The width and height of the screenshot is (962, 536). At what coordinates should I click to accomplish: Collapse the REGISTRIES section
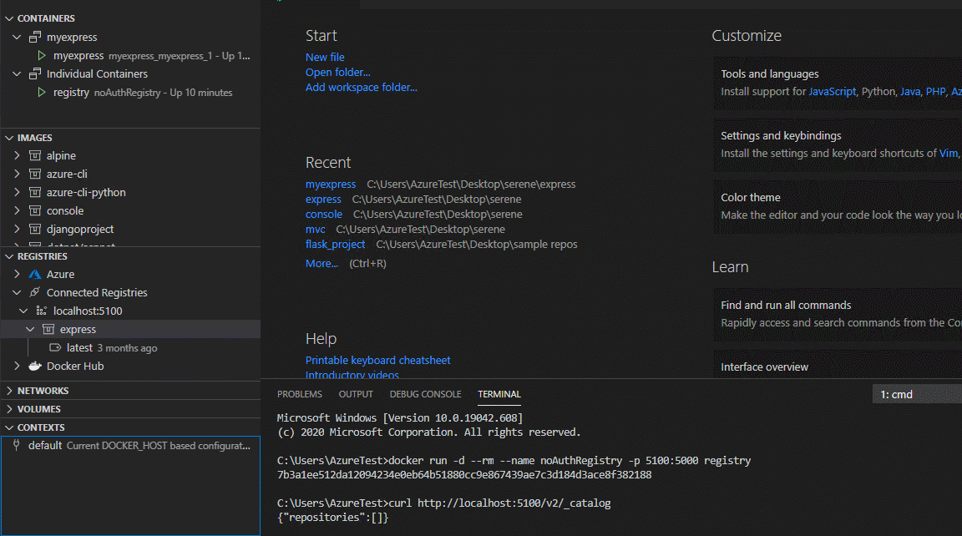click(9, 256)
